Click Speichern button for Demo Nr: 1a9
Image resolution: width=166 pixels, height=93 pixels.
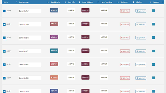[x=141, y=11]
